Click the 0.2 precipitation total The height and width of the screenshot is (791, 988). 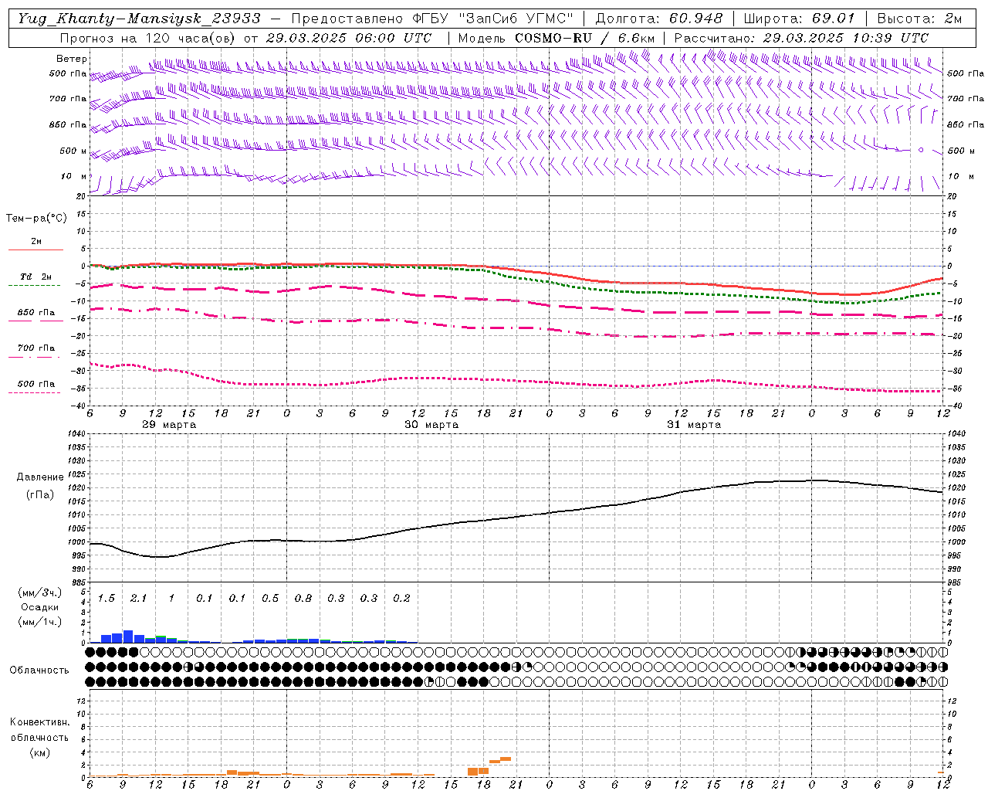(x=401, y=598)
